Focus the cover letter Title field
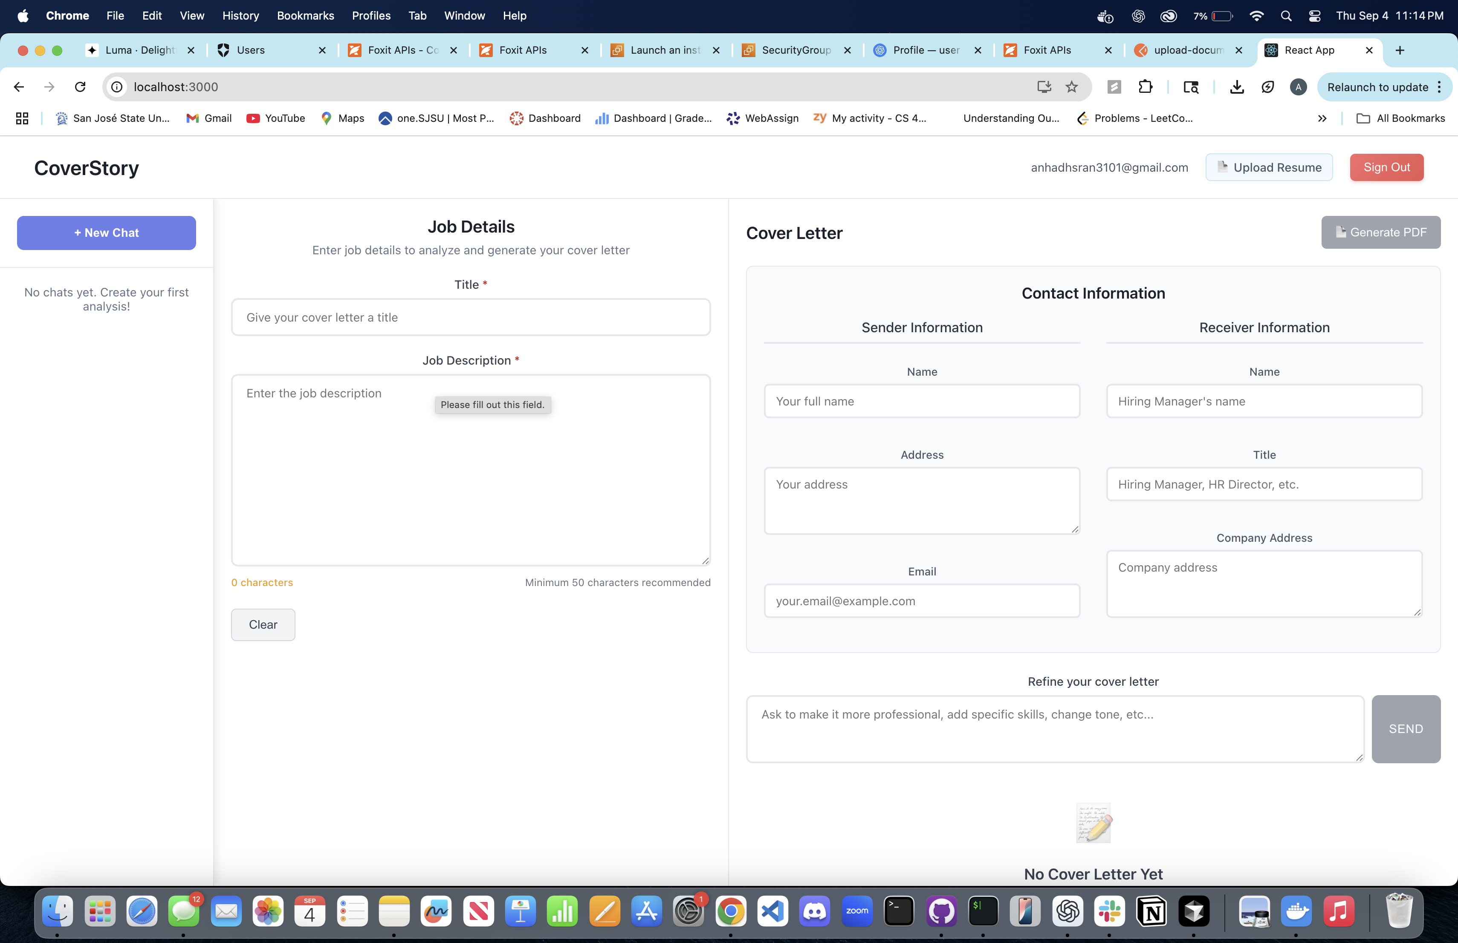The width and height of the screenshot is (1458, 943). coord(471,317)
